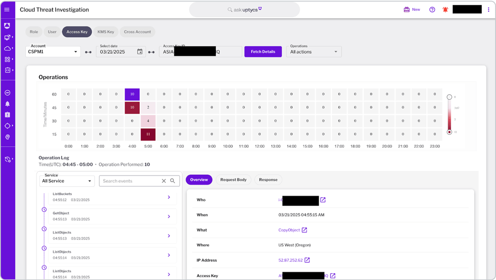Open the monitor endpoints sidebar icon

(7, 37)
